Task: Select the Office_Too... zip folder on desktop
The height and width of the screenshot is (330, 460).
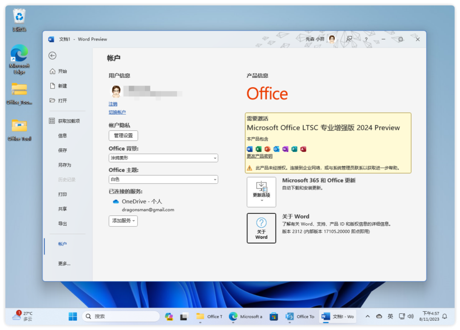Action: click(x=19, y=94)
